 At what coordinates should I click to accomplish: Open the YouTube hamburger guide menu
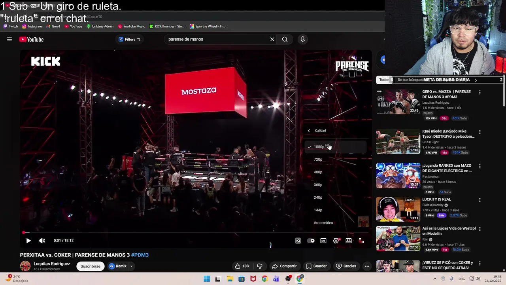(x=9, y=39)
